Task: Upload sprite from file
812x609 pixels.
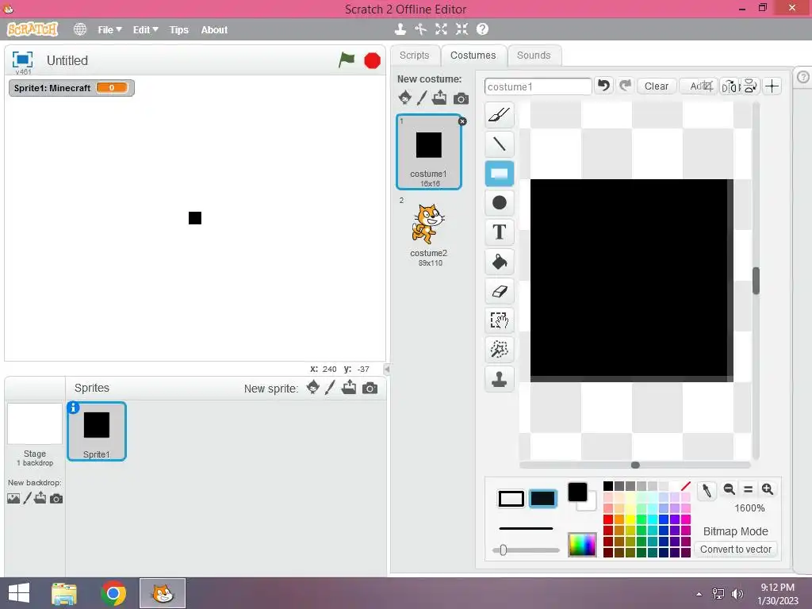Action: click(349, 387)
